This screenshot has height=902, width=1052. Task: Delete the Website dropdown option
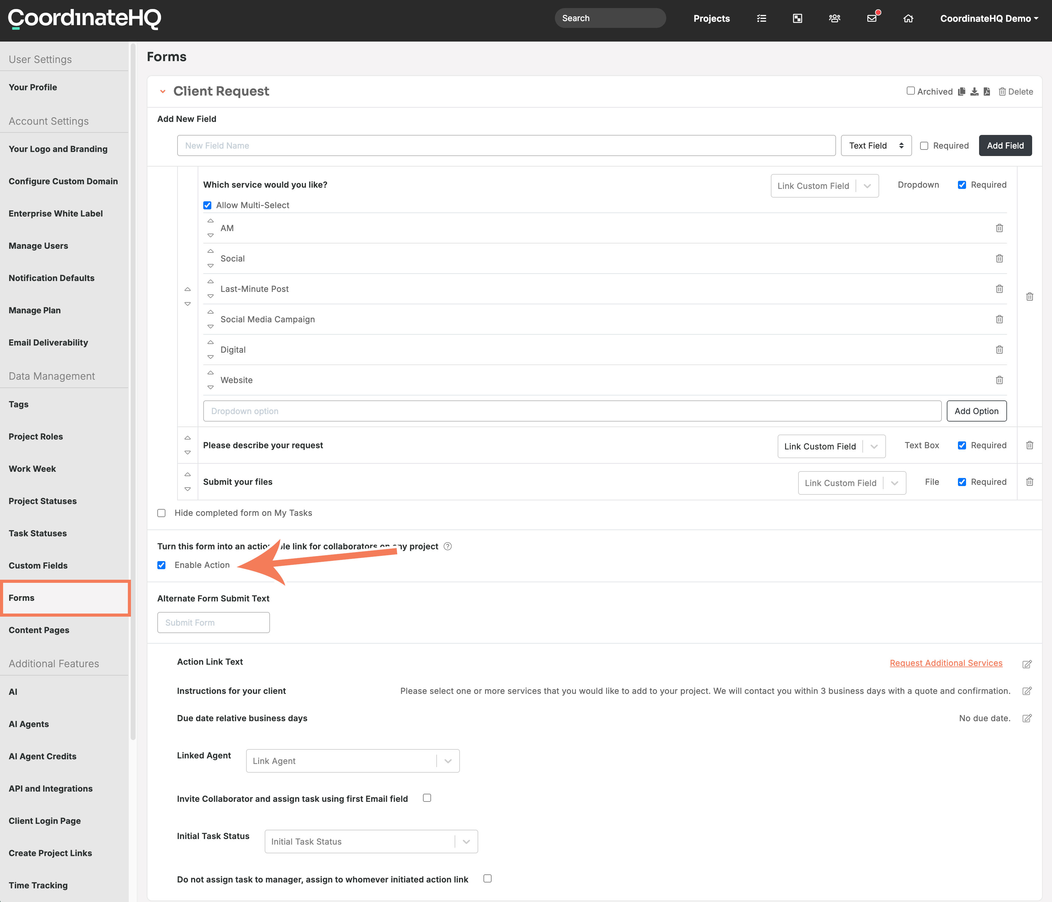click(999, 380)
